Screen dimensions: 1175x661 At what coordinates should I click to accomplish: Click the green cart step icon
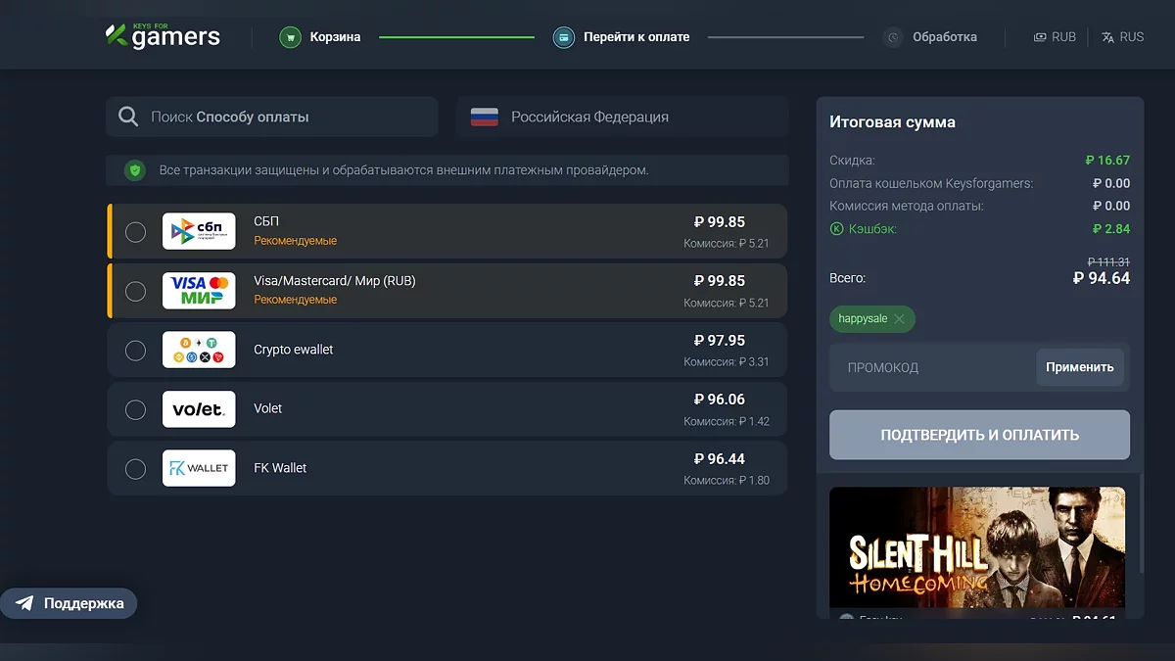tap(289, 37)
